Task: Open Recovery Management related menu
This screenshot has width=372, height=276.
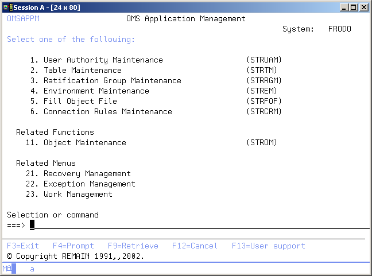Action: click(x=87, y=174)
